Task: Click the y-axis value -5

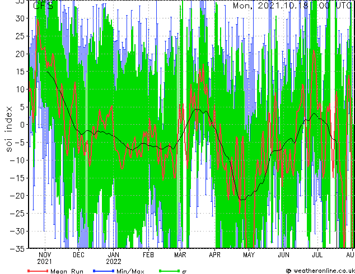Action: (20, 143)
